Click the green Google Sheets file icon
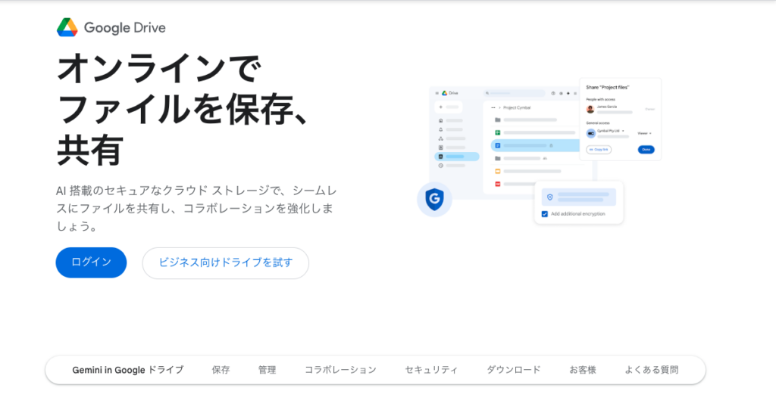 coord(498,132)
